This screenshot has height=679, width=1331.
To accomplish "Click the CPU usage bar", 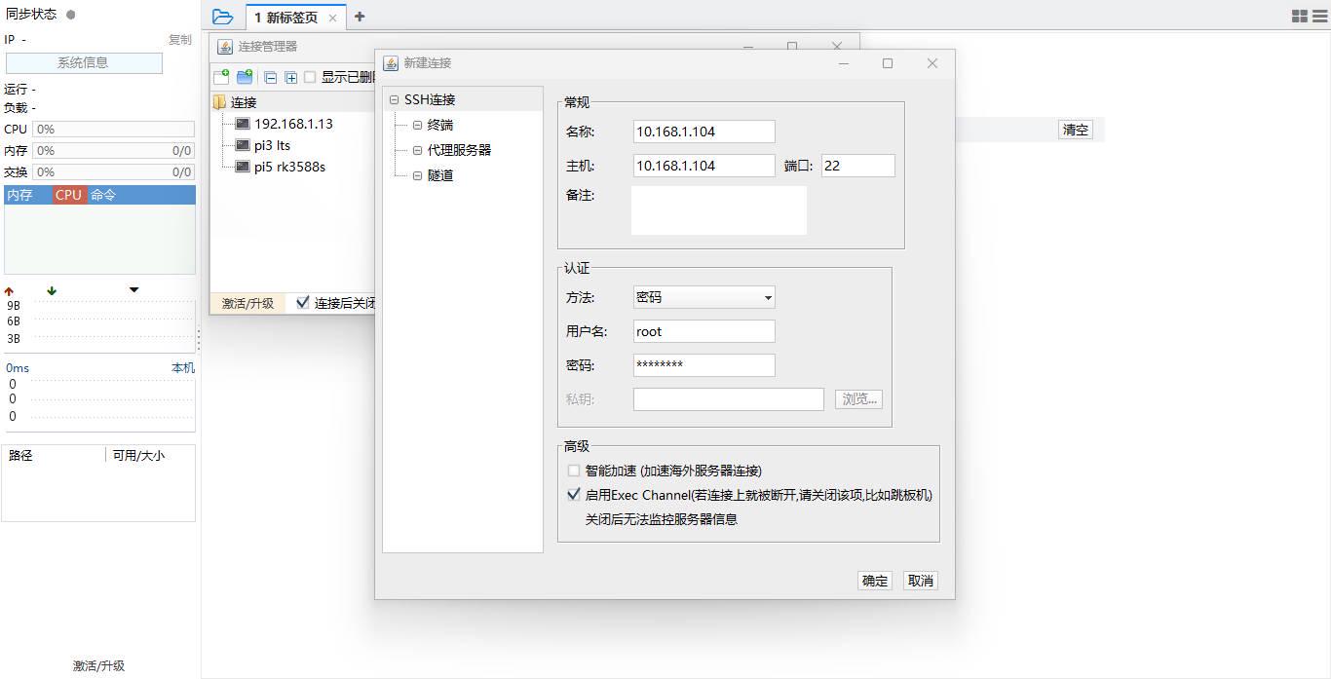I will (114, 130).
